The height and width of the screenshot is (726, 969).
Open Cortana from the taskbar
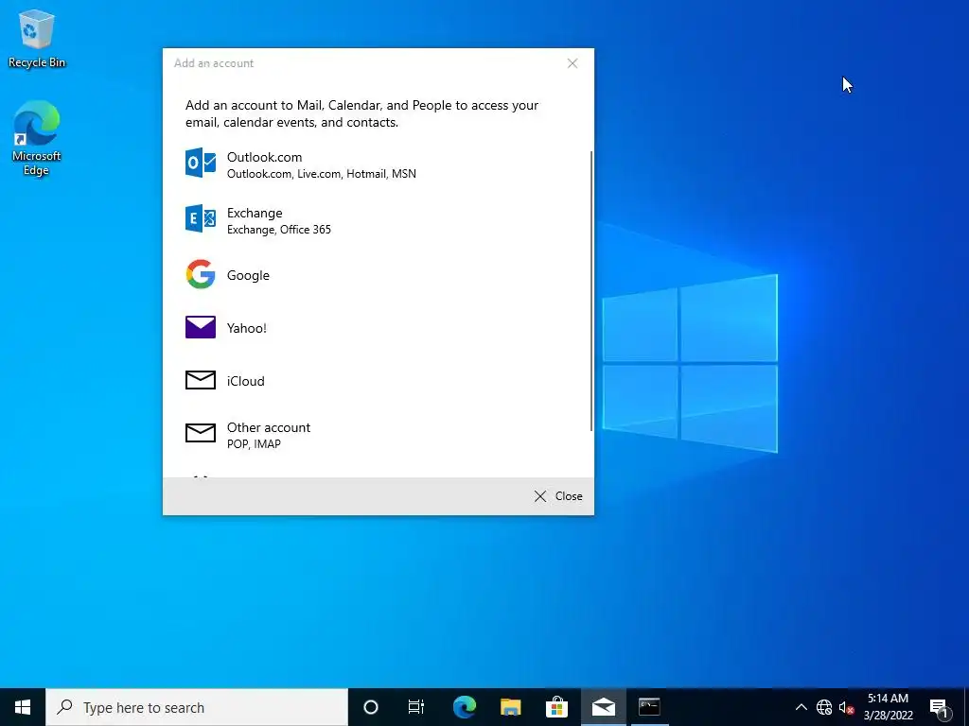[x=370, y=707]
